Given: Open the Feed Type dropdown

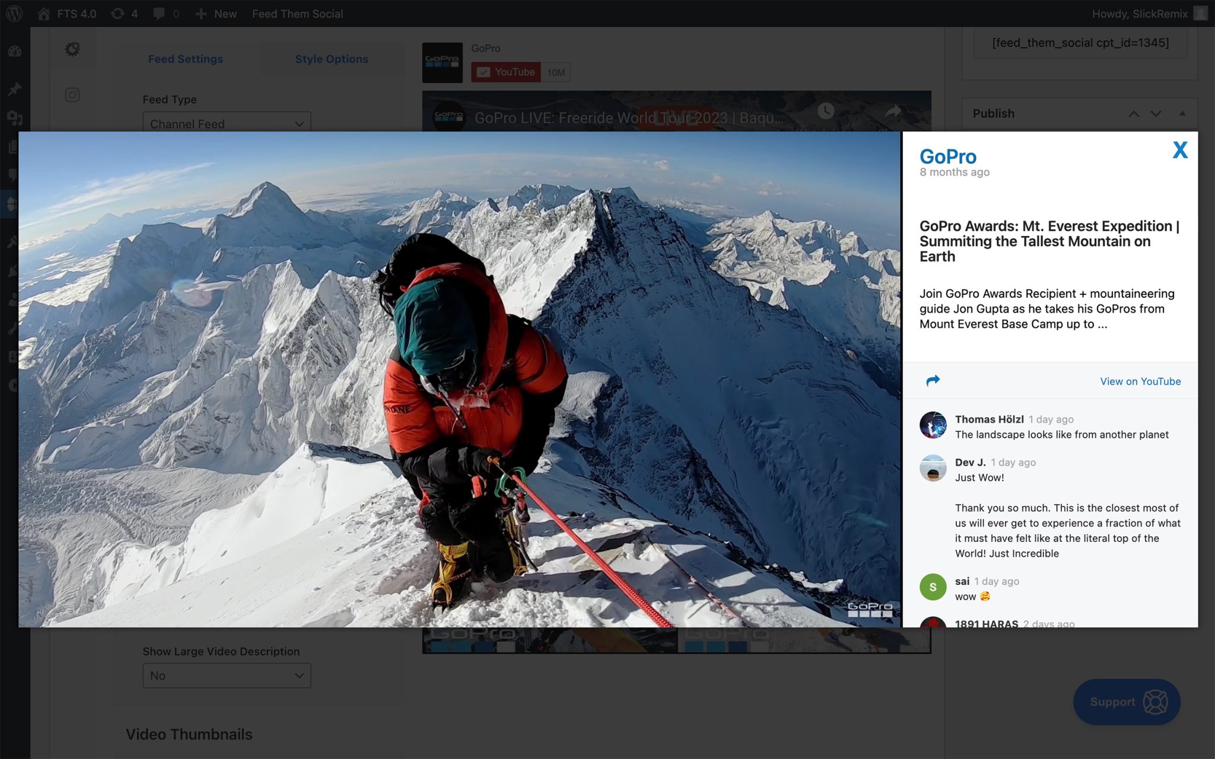Looking at the screenshot, I should pos(227,123).
